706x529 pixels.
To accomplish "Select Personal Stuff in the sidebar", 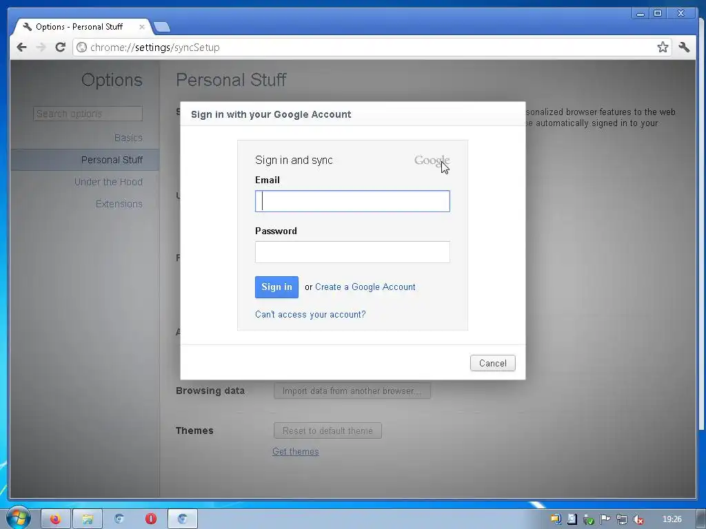I will coord(85,160).
